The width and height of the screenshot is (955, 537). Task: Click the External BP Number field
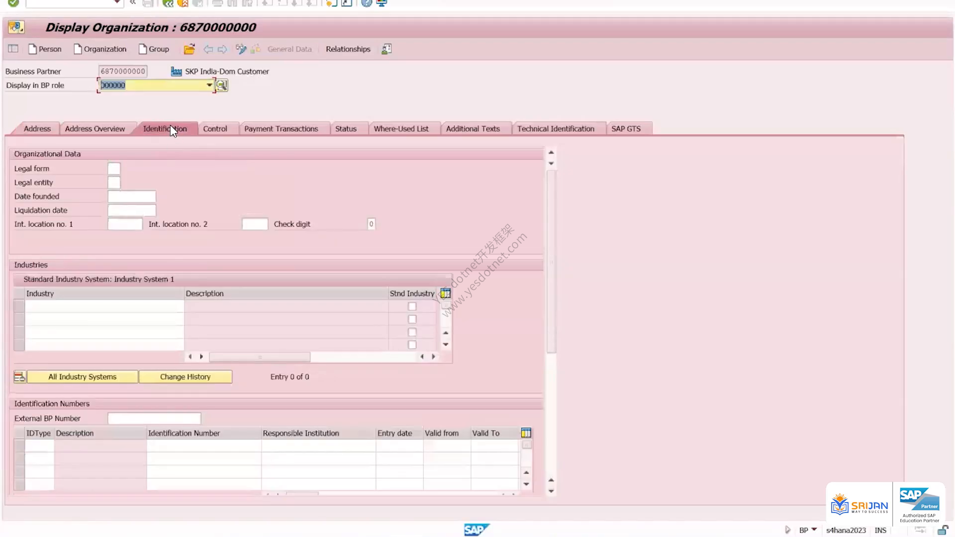tap(154, 419)
